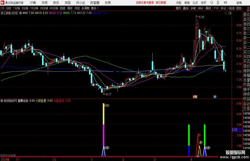Screen dimensions: 250x161
Task: Toggle the side panel icon at chart top-right
Action: click(230, 13)
